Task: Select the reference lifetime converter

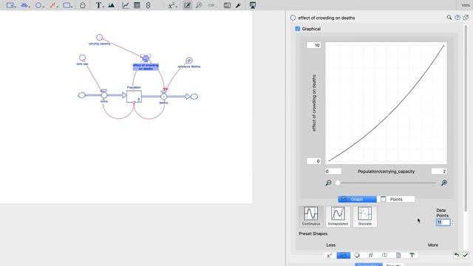Action: click(189, 61)
